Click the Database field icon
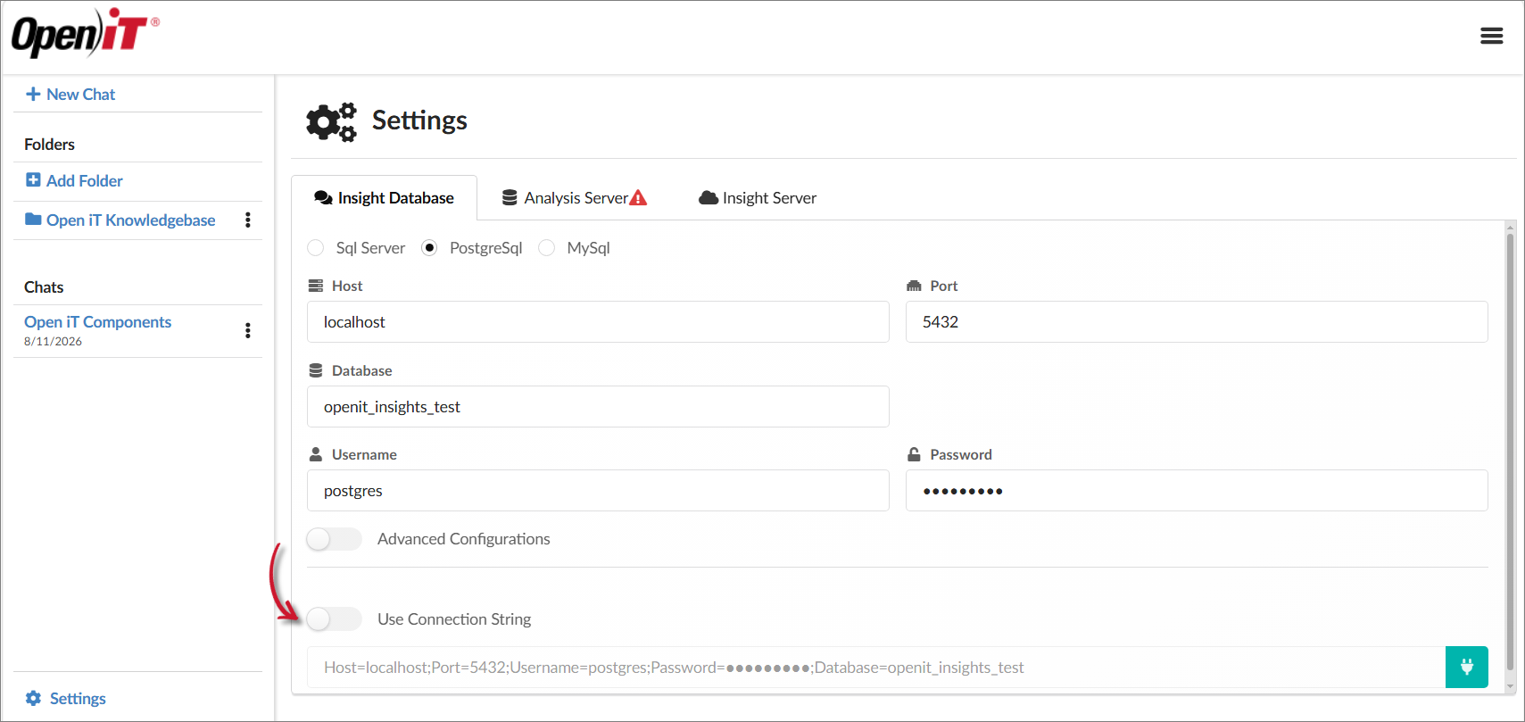This screenshot has width=1525, height=722. pos(315,370)
